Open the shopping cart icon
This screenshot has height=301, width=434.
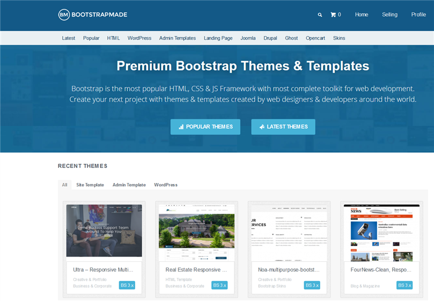pyautogui.click(x=333, y=14)
